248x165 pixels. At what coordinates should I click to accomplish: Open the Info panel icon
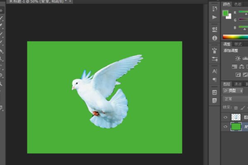[215, 38]
